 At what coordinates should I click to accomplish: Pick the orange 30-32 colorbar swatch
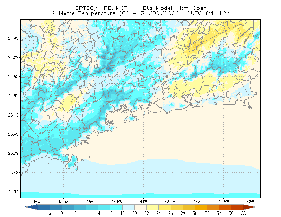click(201, 207)
